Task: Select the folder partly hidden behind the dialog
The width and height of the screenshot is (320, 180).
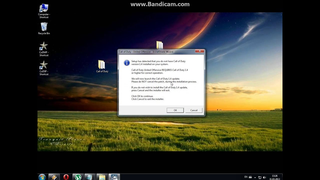Action: pos(159,45)
